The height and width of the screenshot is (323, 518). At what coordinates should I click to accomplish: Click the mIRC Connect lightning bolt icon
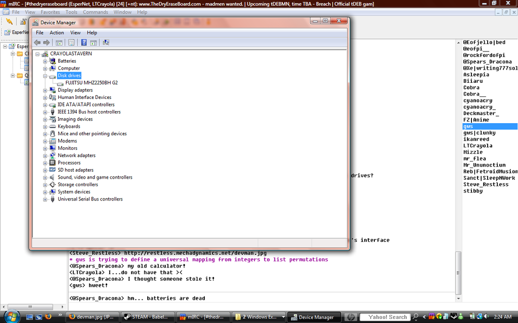coord(9,21)
